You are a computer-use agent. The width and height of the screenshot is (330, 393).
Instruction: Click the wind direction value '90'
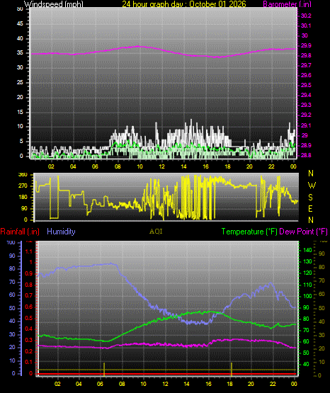pyautogui.click(x=24, y=209)
